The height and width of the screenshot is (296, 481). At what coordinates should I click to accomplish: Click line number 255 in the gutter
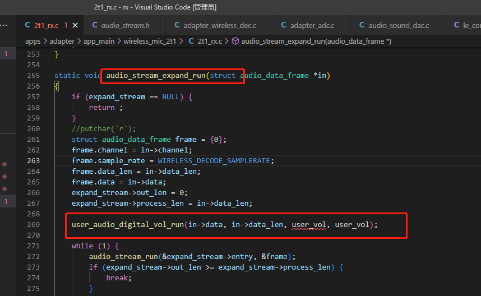click(x=33, y=76)
